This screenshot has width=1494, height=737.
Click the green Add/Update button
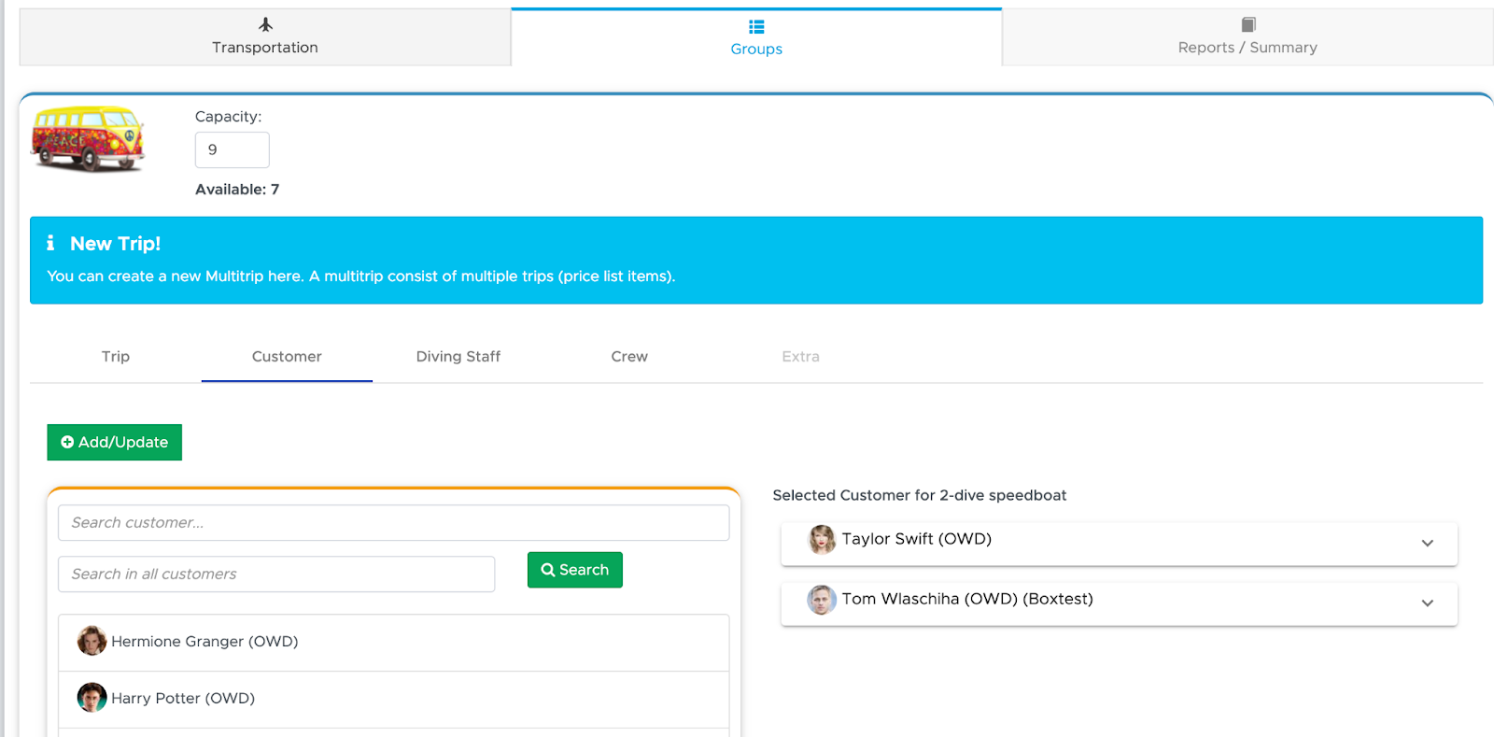[x=115, y=443]
